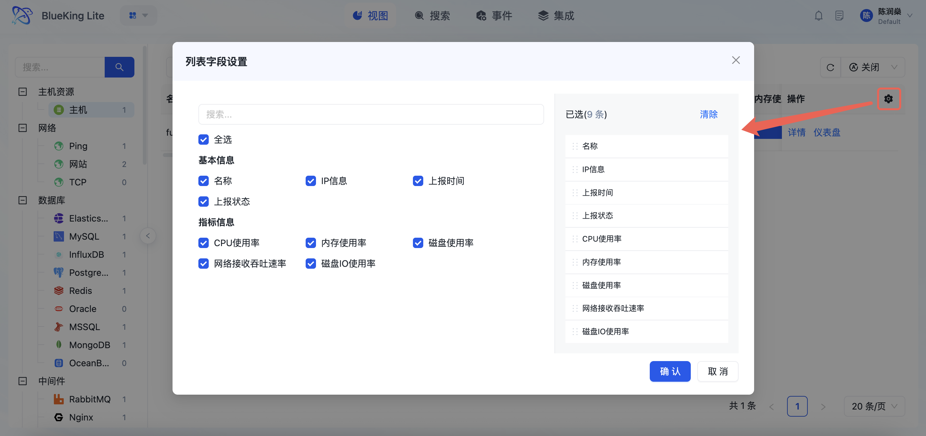Collapse the 数据库 tree group
This screenshot has width=926, height=436.
click(23, 200)
